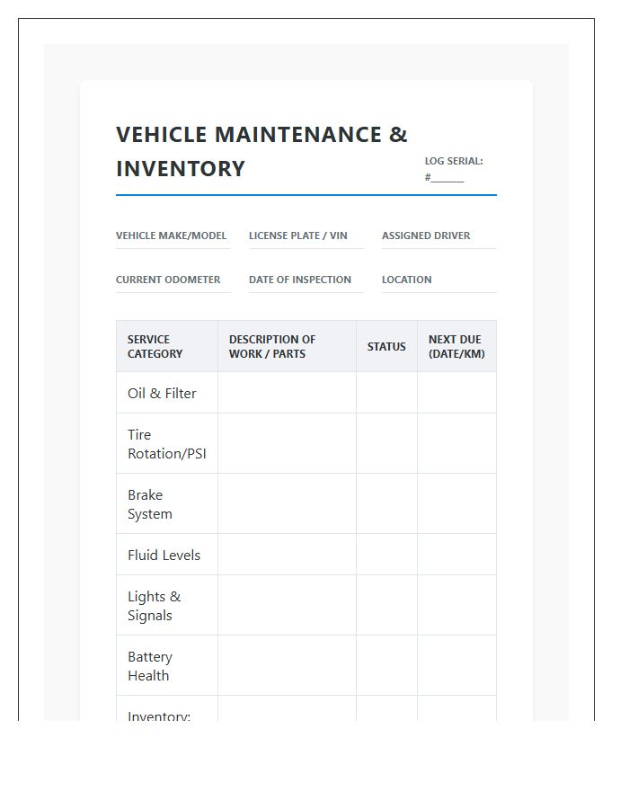Click the Assigned Driver field
This screenshot has width=629, height=809.
[439, 237]
